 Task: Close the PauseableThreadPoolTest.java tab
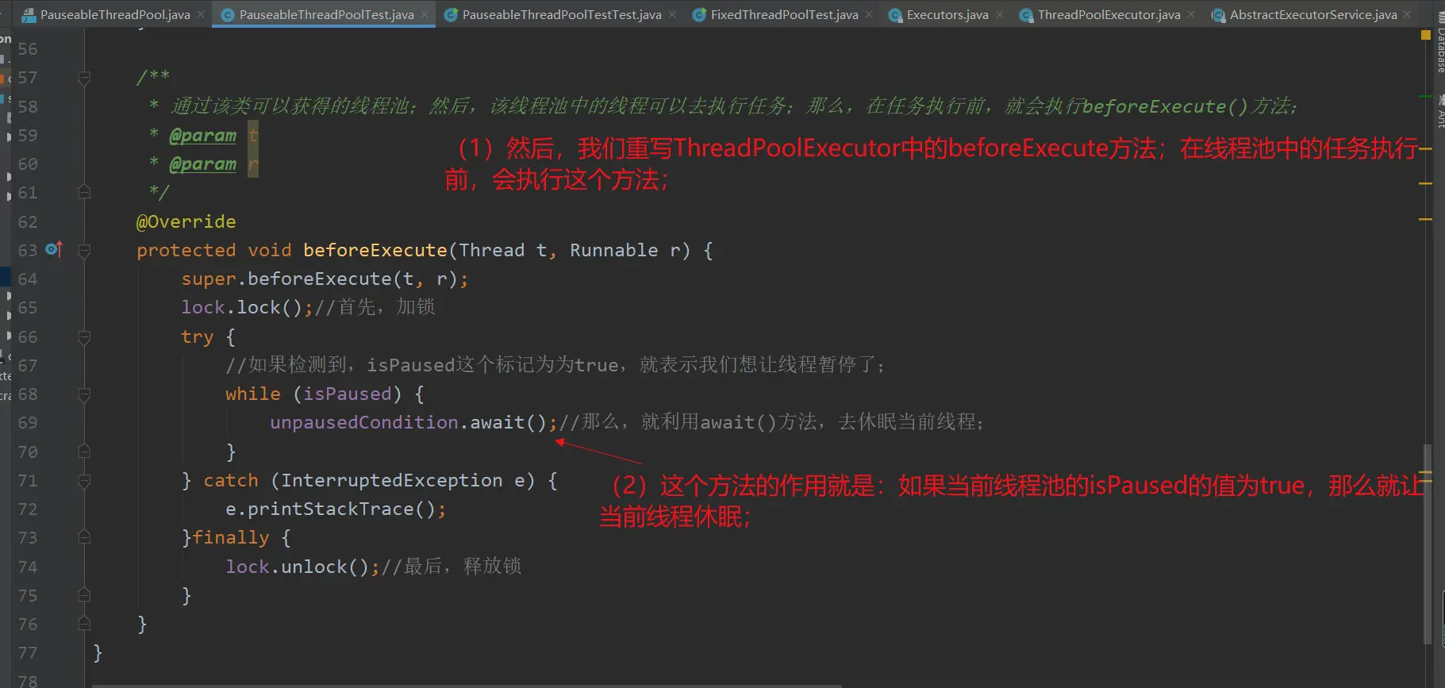[x=425, y=14]
